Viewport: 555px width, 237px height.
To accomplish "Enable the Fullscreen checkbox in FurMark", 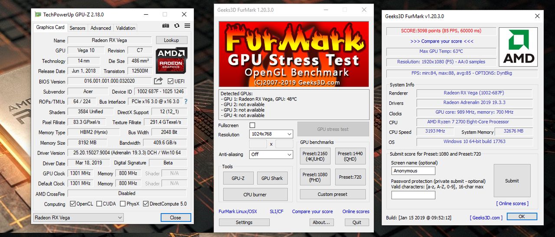I will pos(252,125).
